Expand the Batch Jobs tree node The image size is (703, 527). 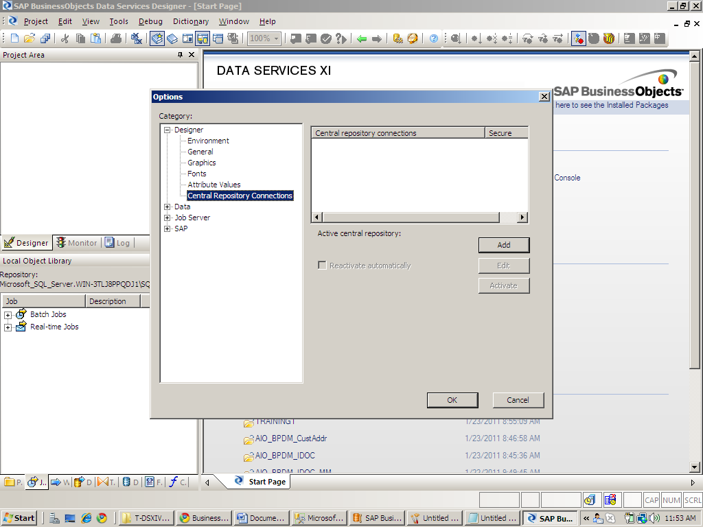[8, 315]
